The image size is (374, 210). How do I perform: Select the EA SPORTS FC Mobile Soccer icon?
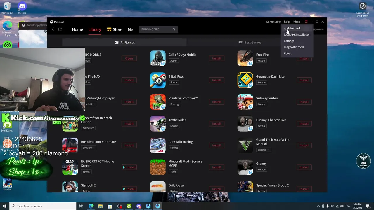pyautogui.click(x=70, y=167)
